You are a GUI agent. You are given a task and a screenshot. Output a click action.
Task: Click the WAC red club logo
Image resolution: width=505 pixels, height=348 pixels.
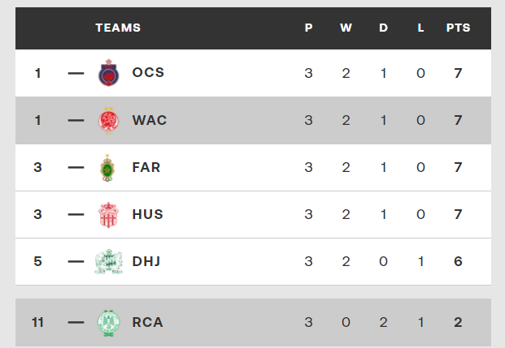coord(108,121)
